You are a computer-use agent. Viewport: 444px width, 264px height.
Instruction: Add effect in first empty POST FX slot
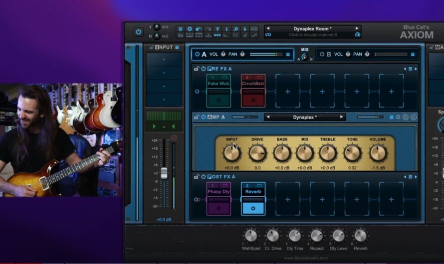pyautogui.click(x=288, y=199)
